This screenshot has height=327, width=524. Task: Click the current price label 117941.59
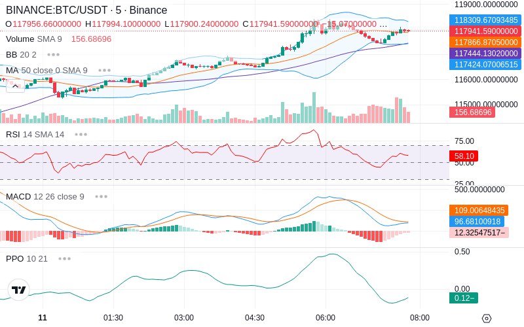pyautogui.click(x=485, y=31)
